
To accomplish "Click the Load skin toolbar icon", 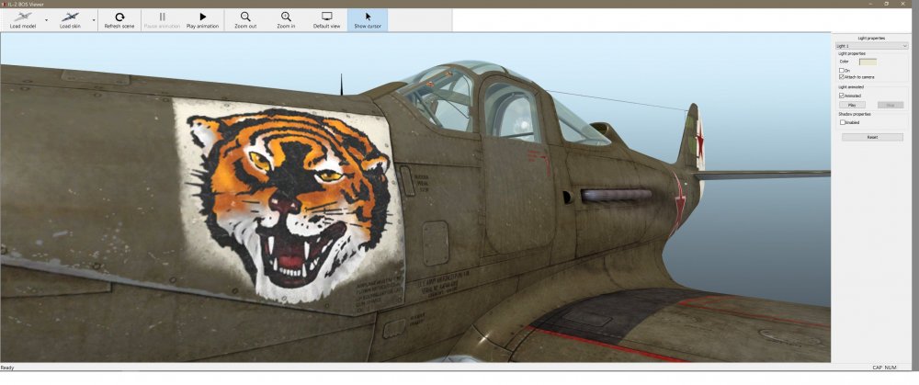I will point(71,19).
